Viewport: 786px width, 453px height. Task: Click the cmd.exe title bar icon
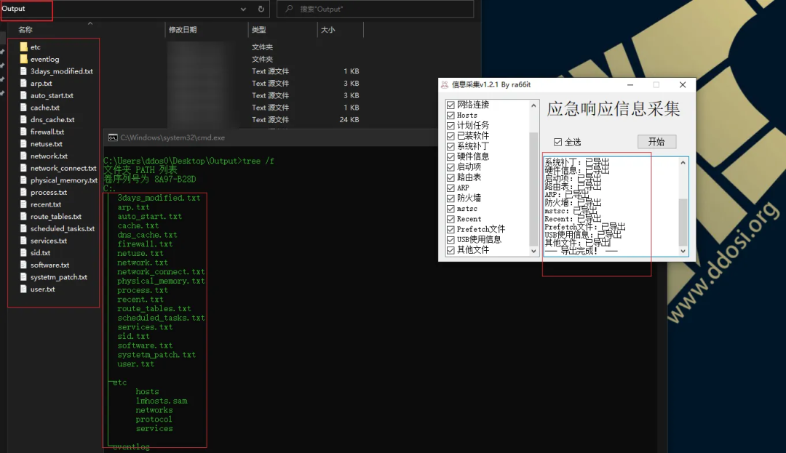[112, 137]
